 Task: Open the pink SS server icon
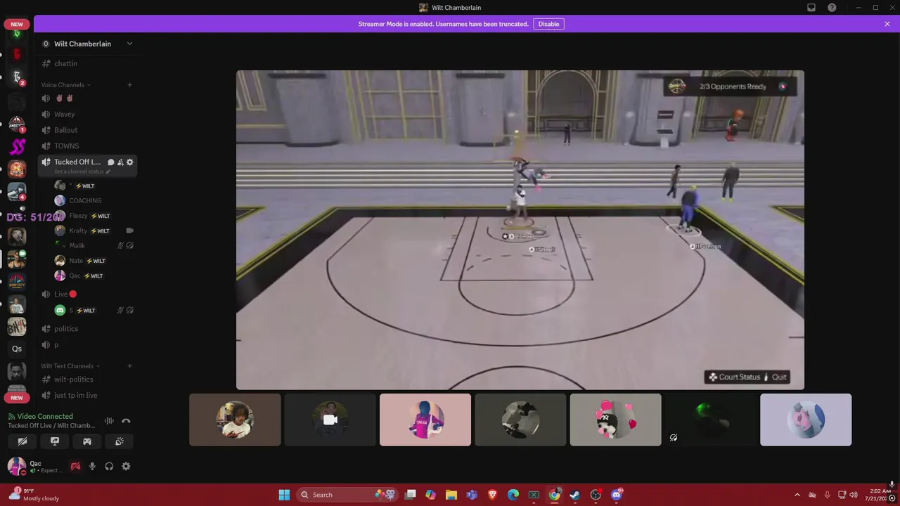[x=17, y=146]
